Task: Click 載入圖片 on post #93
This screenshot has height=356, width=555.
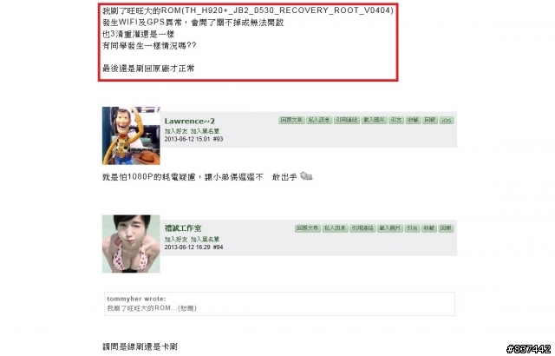Action: pos(374,120)
